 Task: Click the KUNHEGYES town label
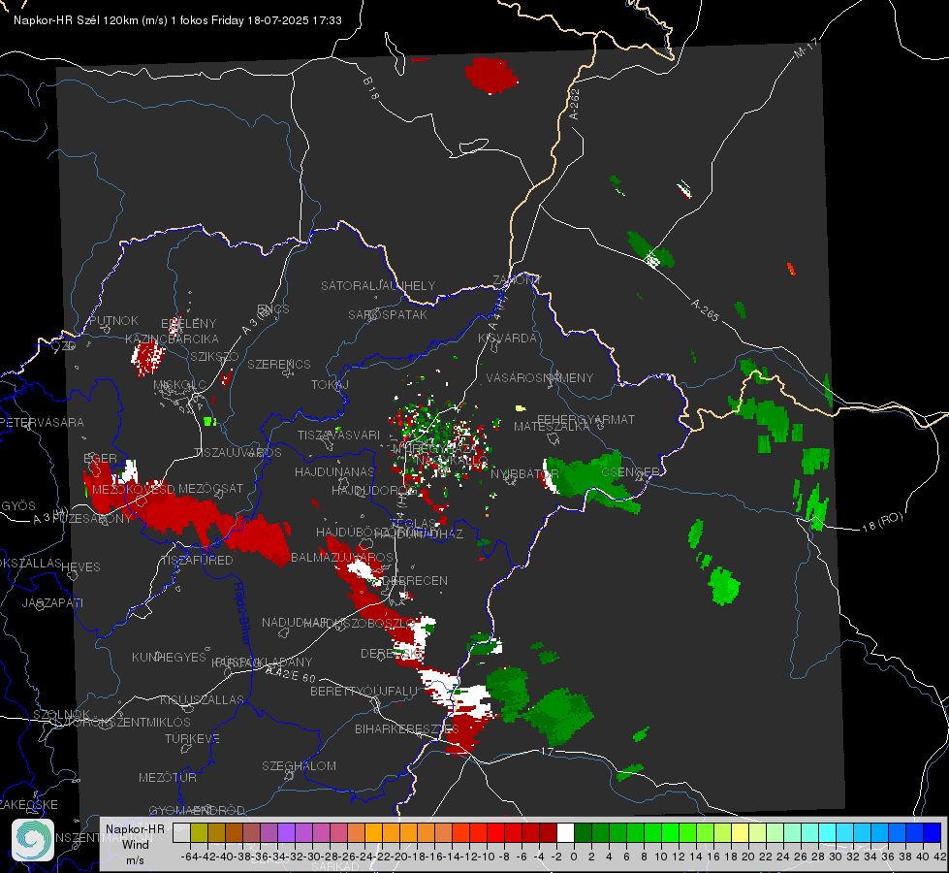pos(169,658)
